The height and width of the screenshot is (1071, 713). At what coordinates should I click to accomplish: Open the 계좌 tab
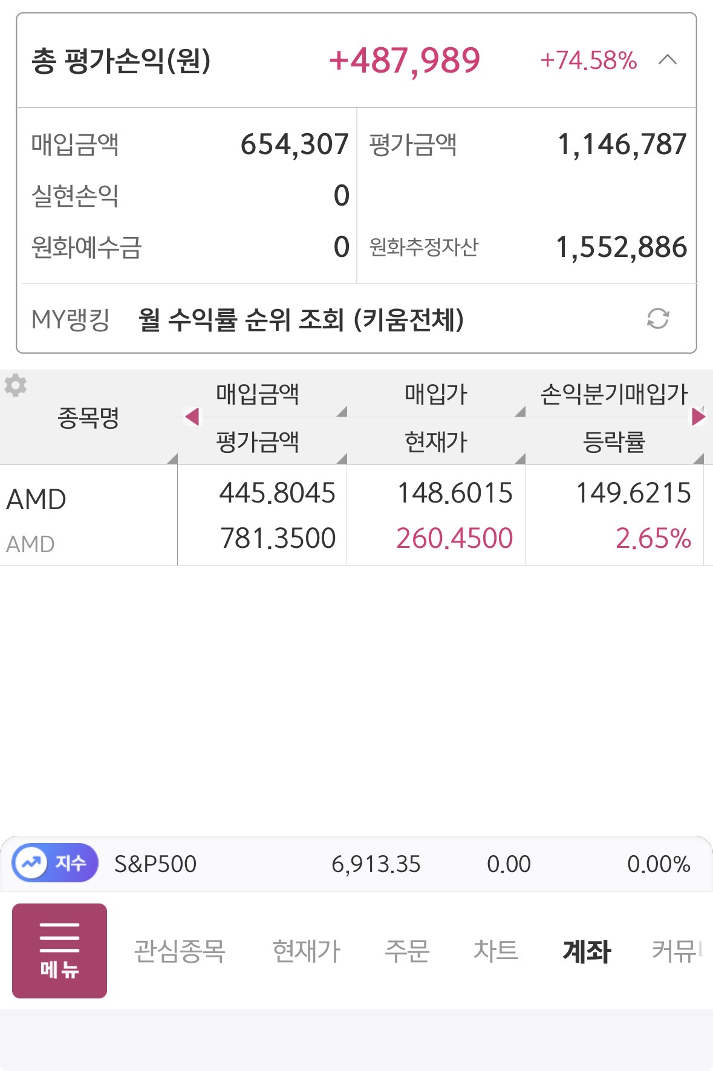(x=587, y=951)
